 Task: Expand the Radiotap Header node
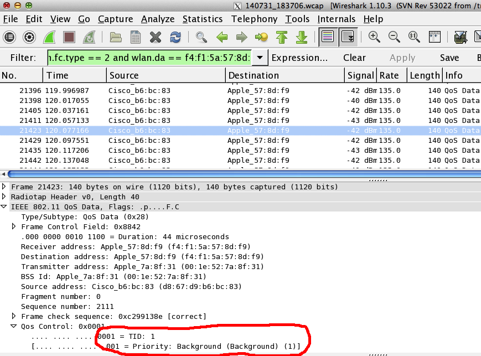[4, 197]
